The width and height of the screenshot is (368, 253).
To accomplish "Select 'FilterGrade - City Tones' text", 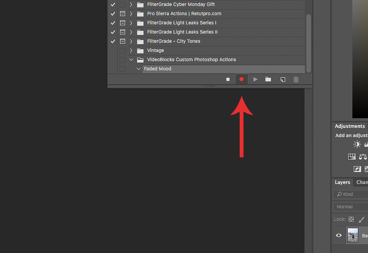I will (174, 41).
